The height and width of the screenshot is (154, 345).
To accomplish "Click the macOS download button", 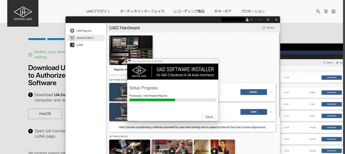I will pyautogui.click(x=45, y=114).
